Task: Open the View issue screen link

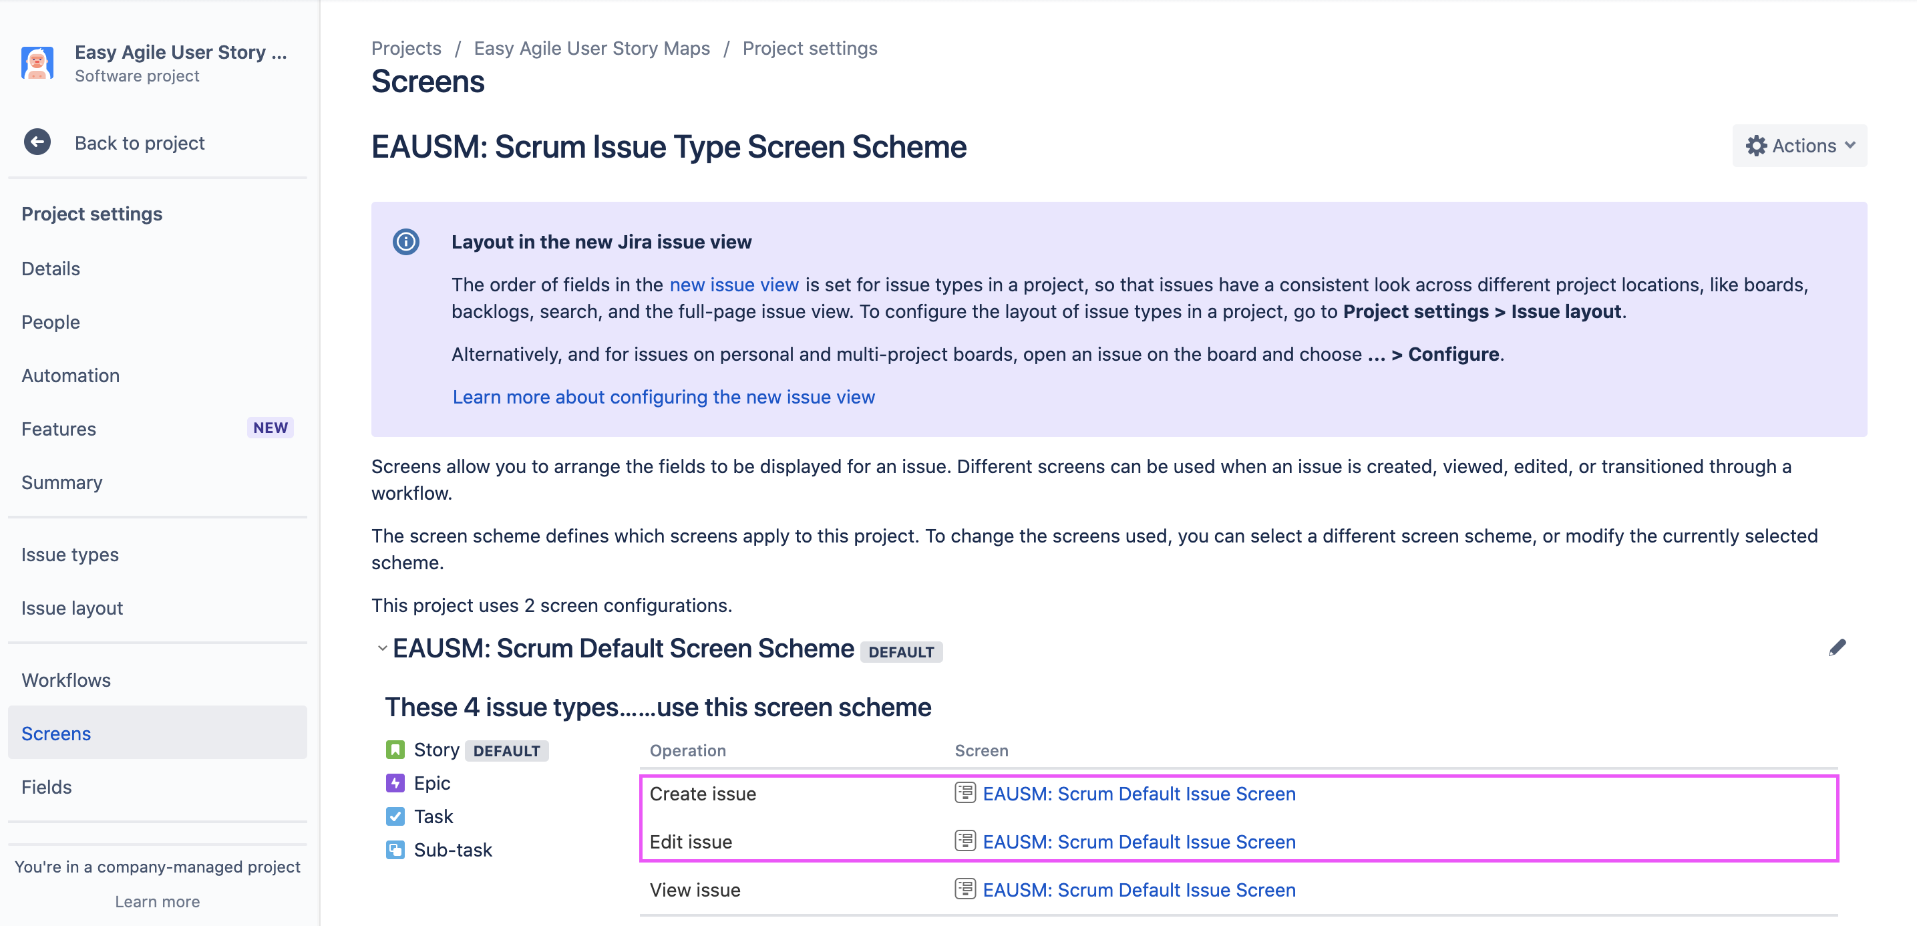Action: (1139, 889)
